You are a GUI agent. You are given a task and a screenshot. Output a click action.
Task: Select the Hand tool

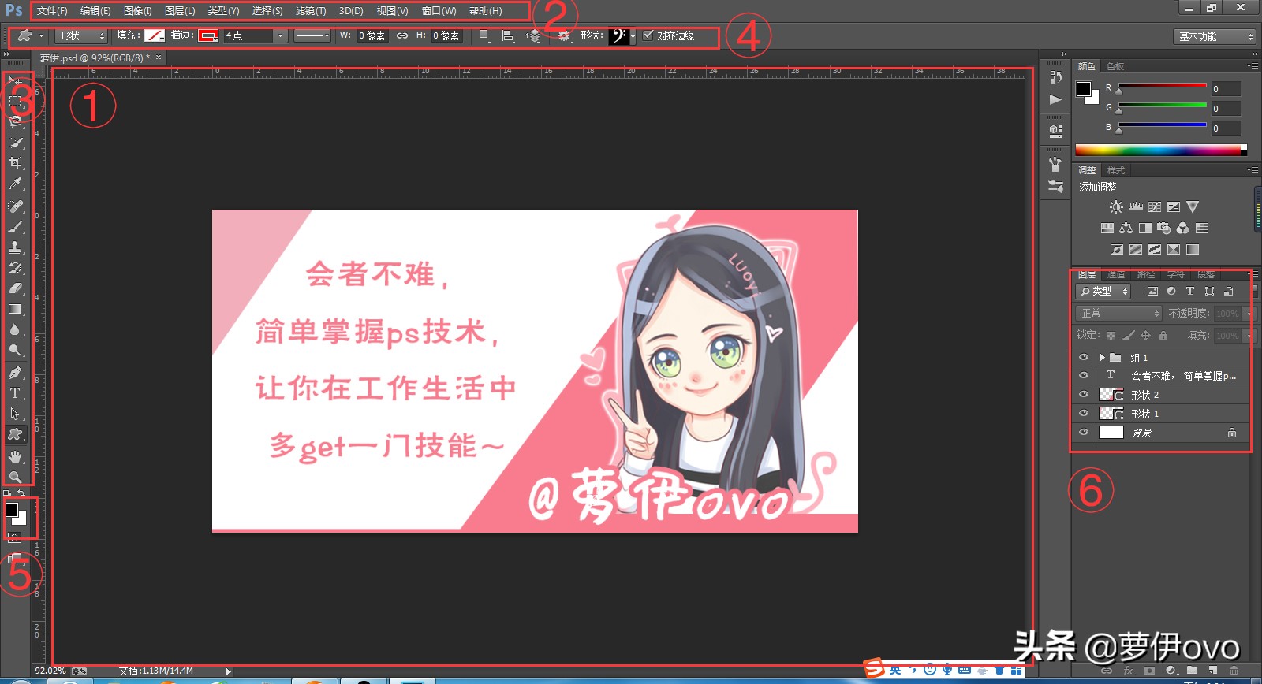click(x=15, y=456)
